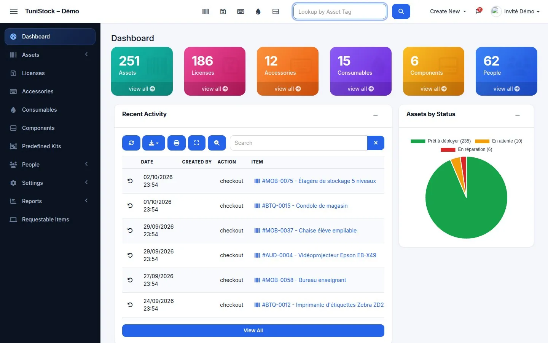548x343 pixels.
Task: Toggle green Prêt à déployer legend swatch
Action: click(x=418, y=141)
